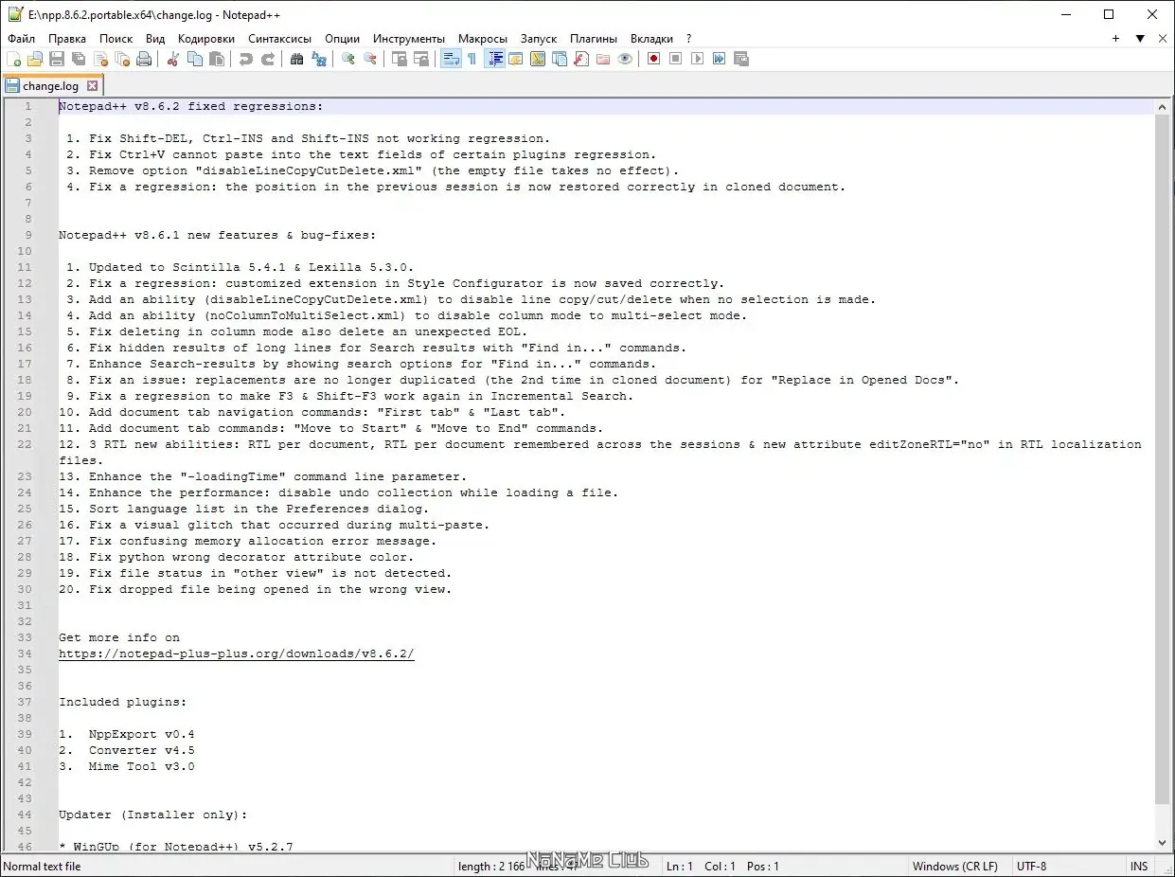Show the Document Map panel
The height and width of the screenshot is (877, 1175).
coord(538,59)
